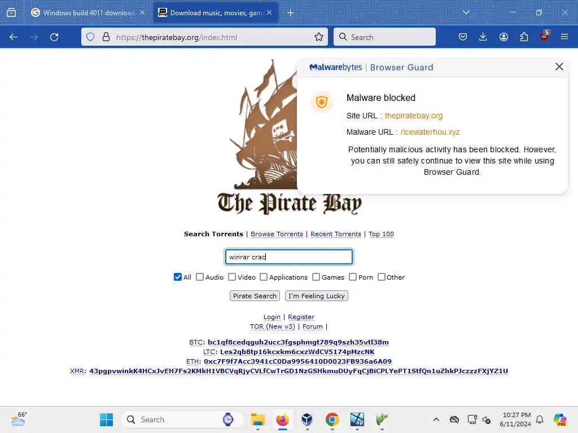The width and height of the screenshot is (578, 433).
Task: Open tracking protection shield in address bar
Action: point(90,37)
